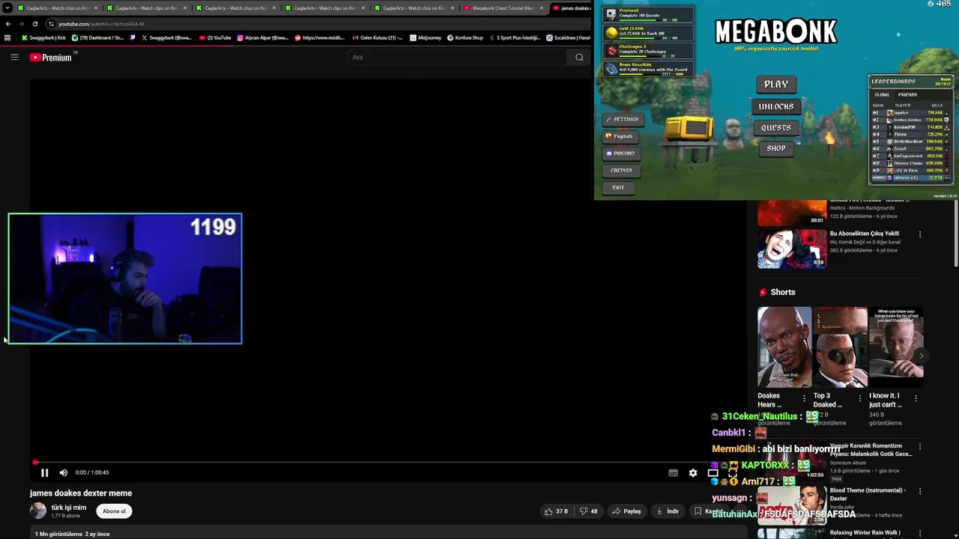Open the Gelen Kutusu Gmail bookmark

378,37
